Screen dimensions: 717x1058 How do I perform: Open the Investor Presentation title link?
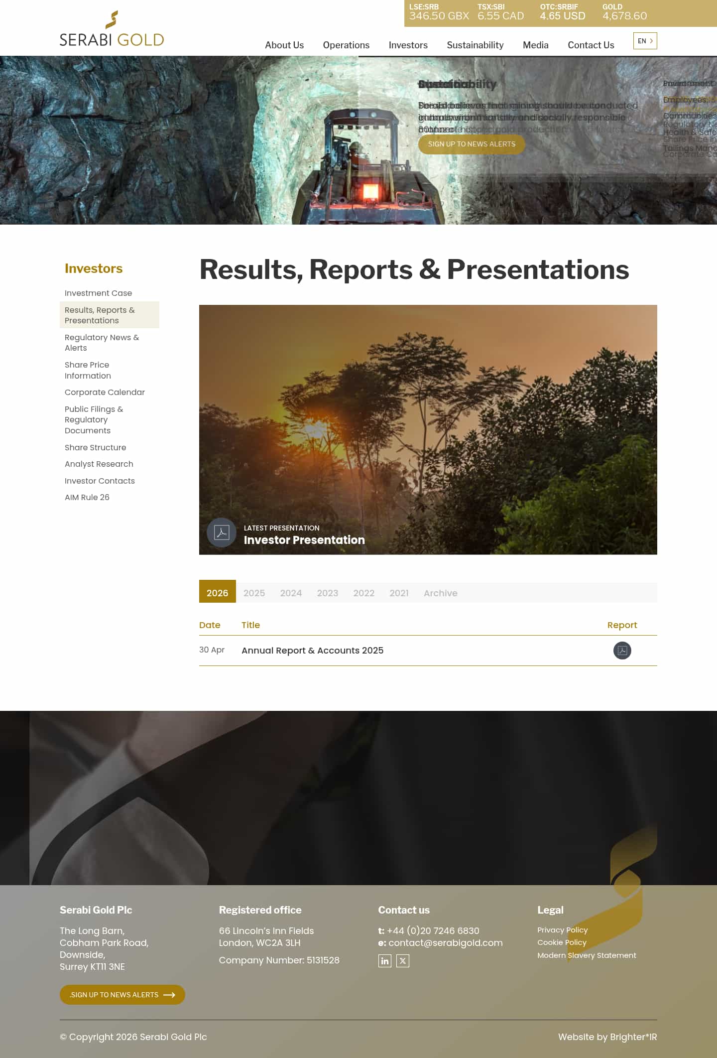click(x=304, y=540)
